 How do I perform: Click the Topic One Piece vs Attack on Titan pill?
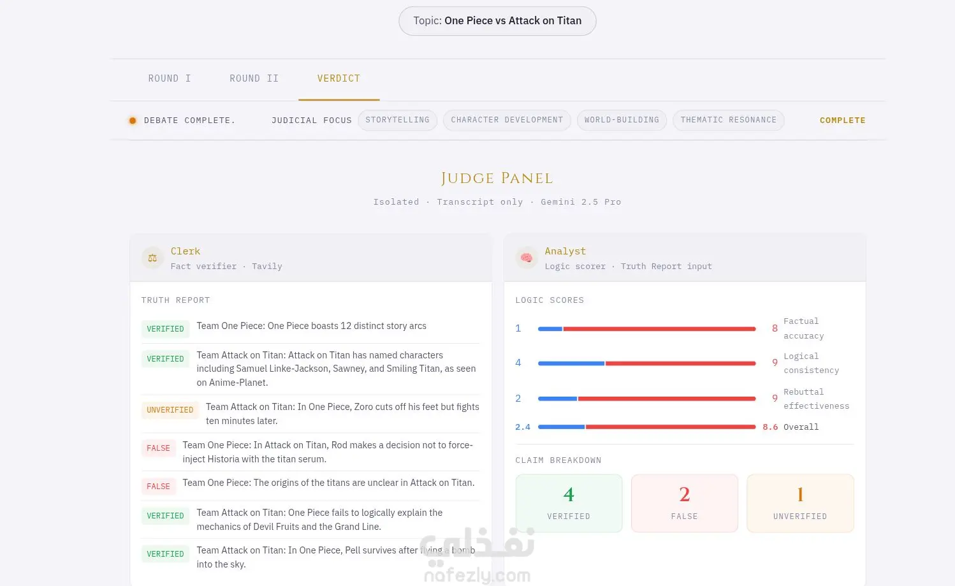(x=497, y=21)
